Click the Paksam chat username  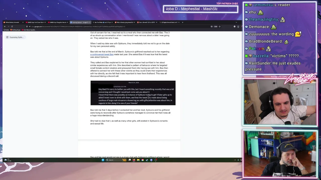pyautogui.click(x=257, y=48)
